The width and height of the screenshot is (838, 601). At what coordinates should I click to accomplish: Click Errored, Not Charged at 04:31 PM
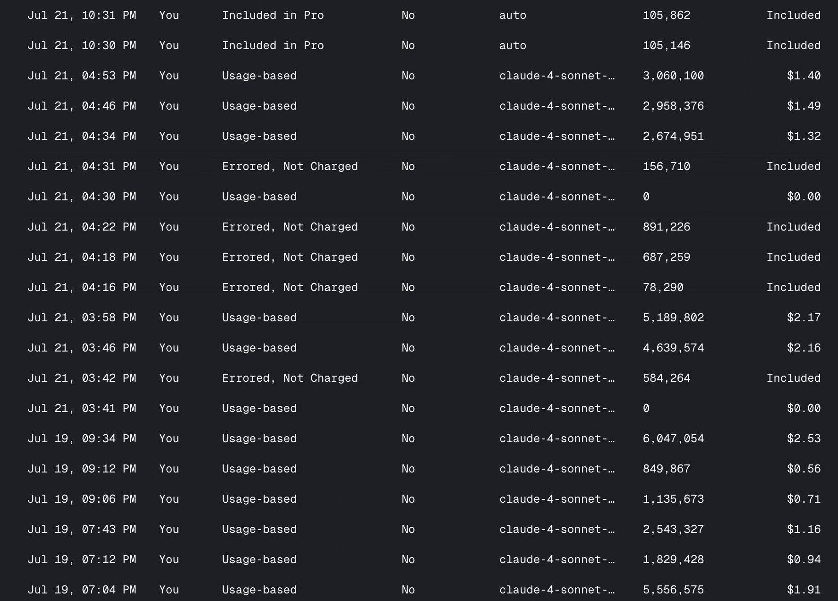click(290, 166)
